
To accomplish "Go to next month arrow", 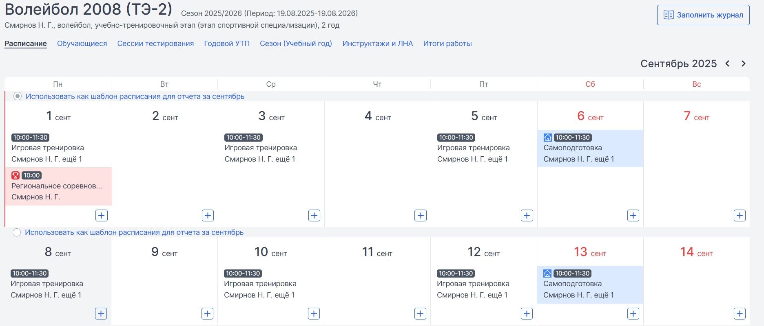I will [744, 63].
